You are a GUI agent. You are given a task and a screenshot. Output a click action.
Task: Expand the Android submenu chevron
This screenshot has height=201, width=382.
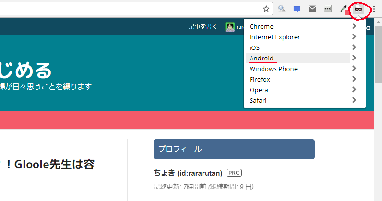pos(354,58)
